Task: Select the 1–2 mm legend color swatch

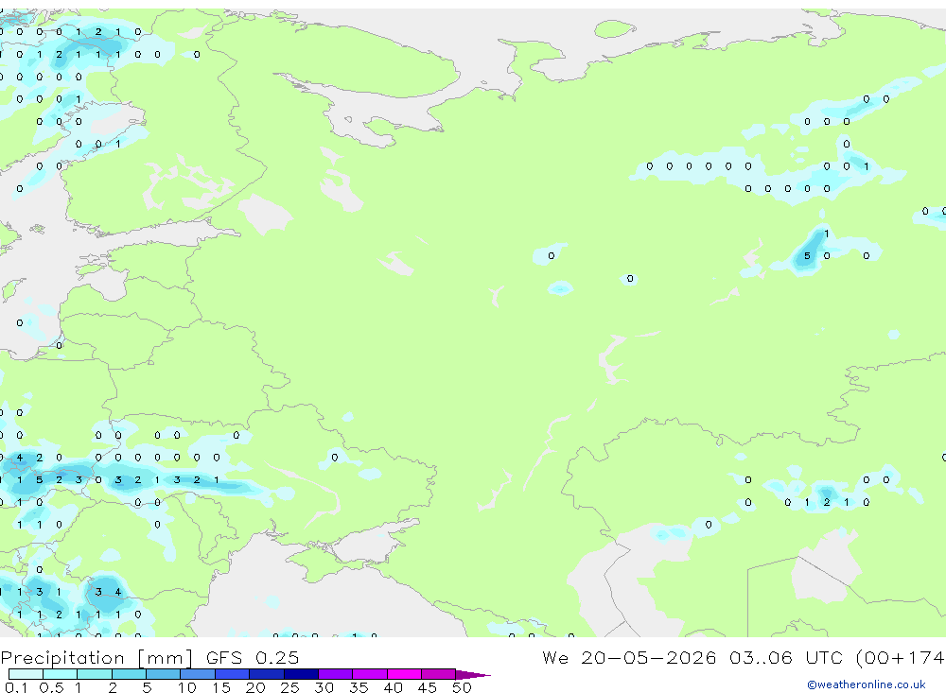Action: point(95,674)
